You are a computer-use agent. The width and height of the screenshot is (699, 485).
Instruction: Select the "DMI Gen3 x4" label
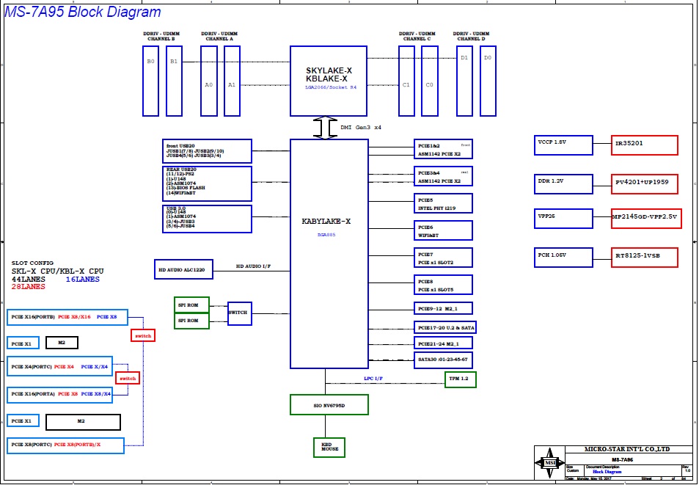coord(361,128)
